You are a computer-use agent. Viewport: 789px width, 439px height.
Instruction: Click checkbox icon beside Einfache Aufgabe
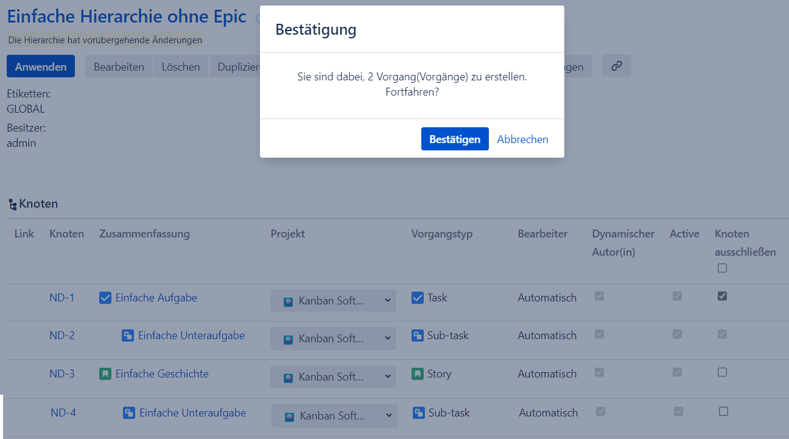[105, 298]
